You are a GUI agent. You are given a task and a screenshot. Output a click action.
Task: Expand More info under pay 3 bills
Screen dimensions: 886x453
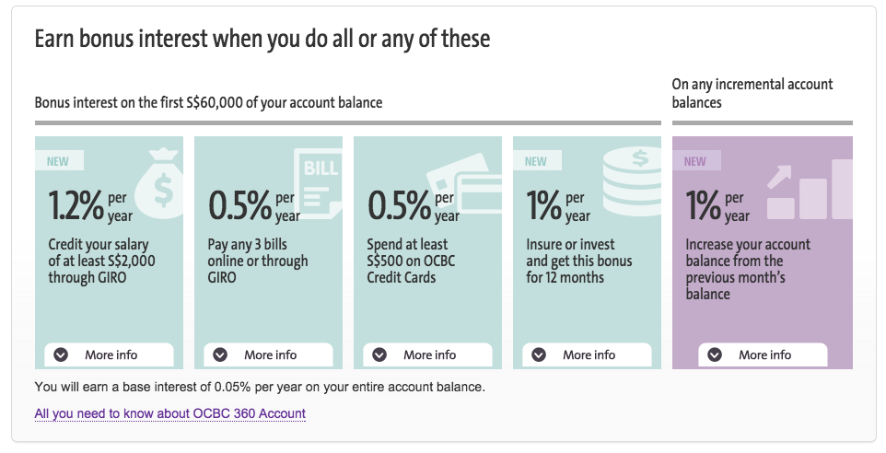coord(268,354)
